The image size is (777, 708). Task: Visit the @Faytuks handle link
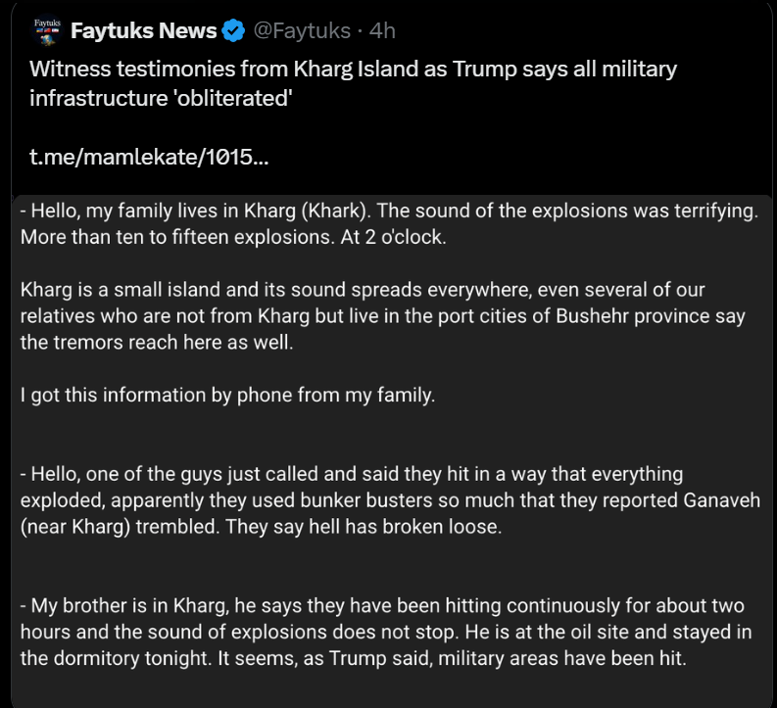(x=301, y=30)
